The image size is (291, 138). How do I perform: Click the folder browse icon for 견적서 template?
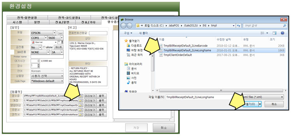tap(81, 114)
